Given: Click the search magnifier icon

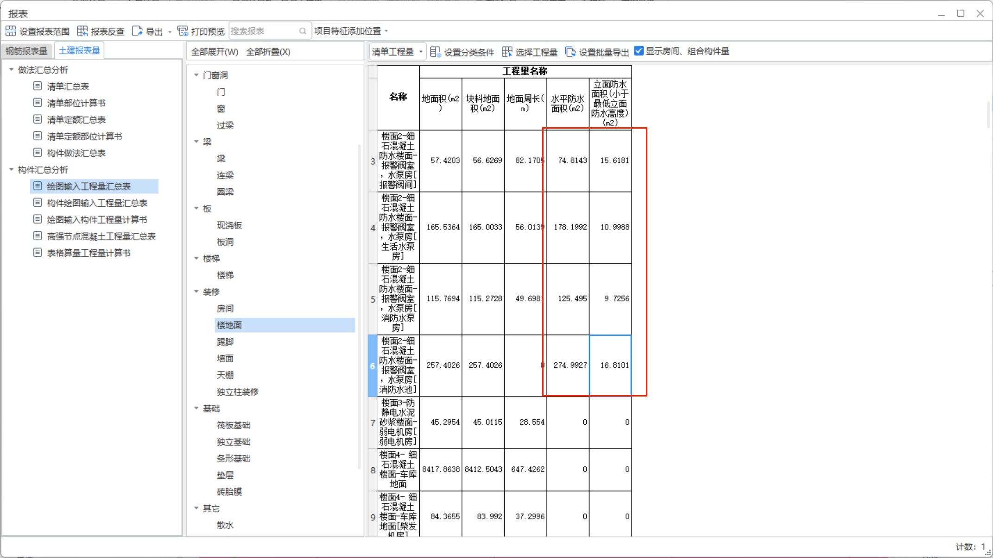Looking at the screenshot, I should 303,31.
